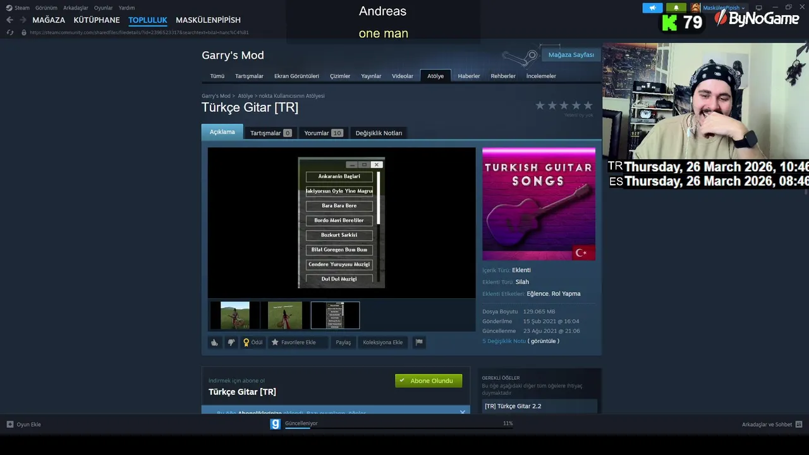Select the Atölye tab
Image resolution: width=809 pixels, height=455 pixels.
[435, 76]
